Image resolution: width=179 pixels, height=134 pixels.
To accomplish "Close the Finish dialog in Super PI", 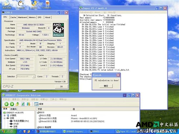I will coord(118,75).
